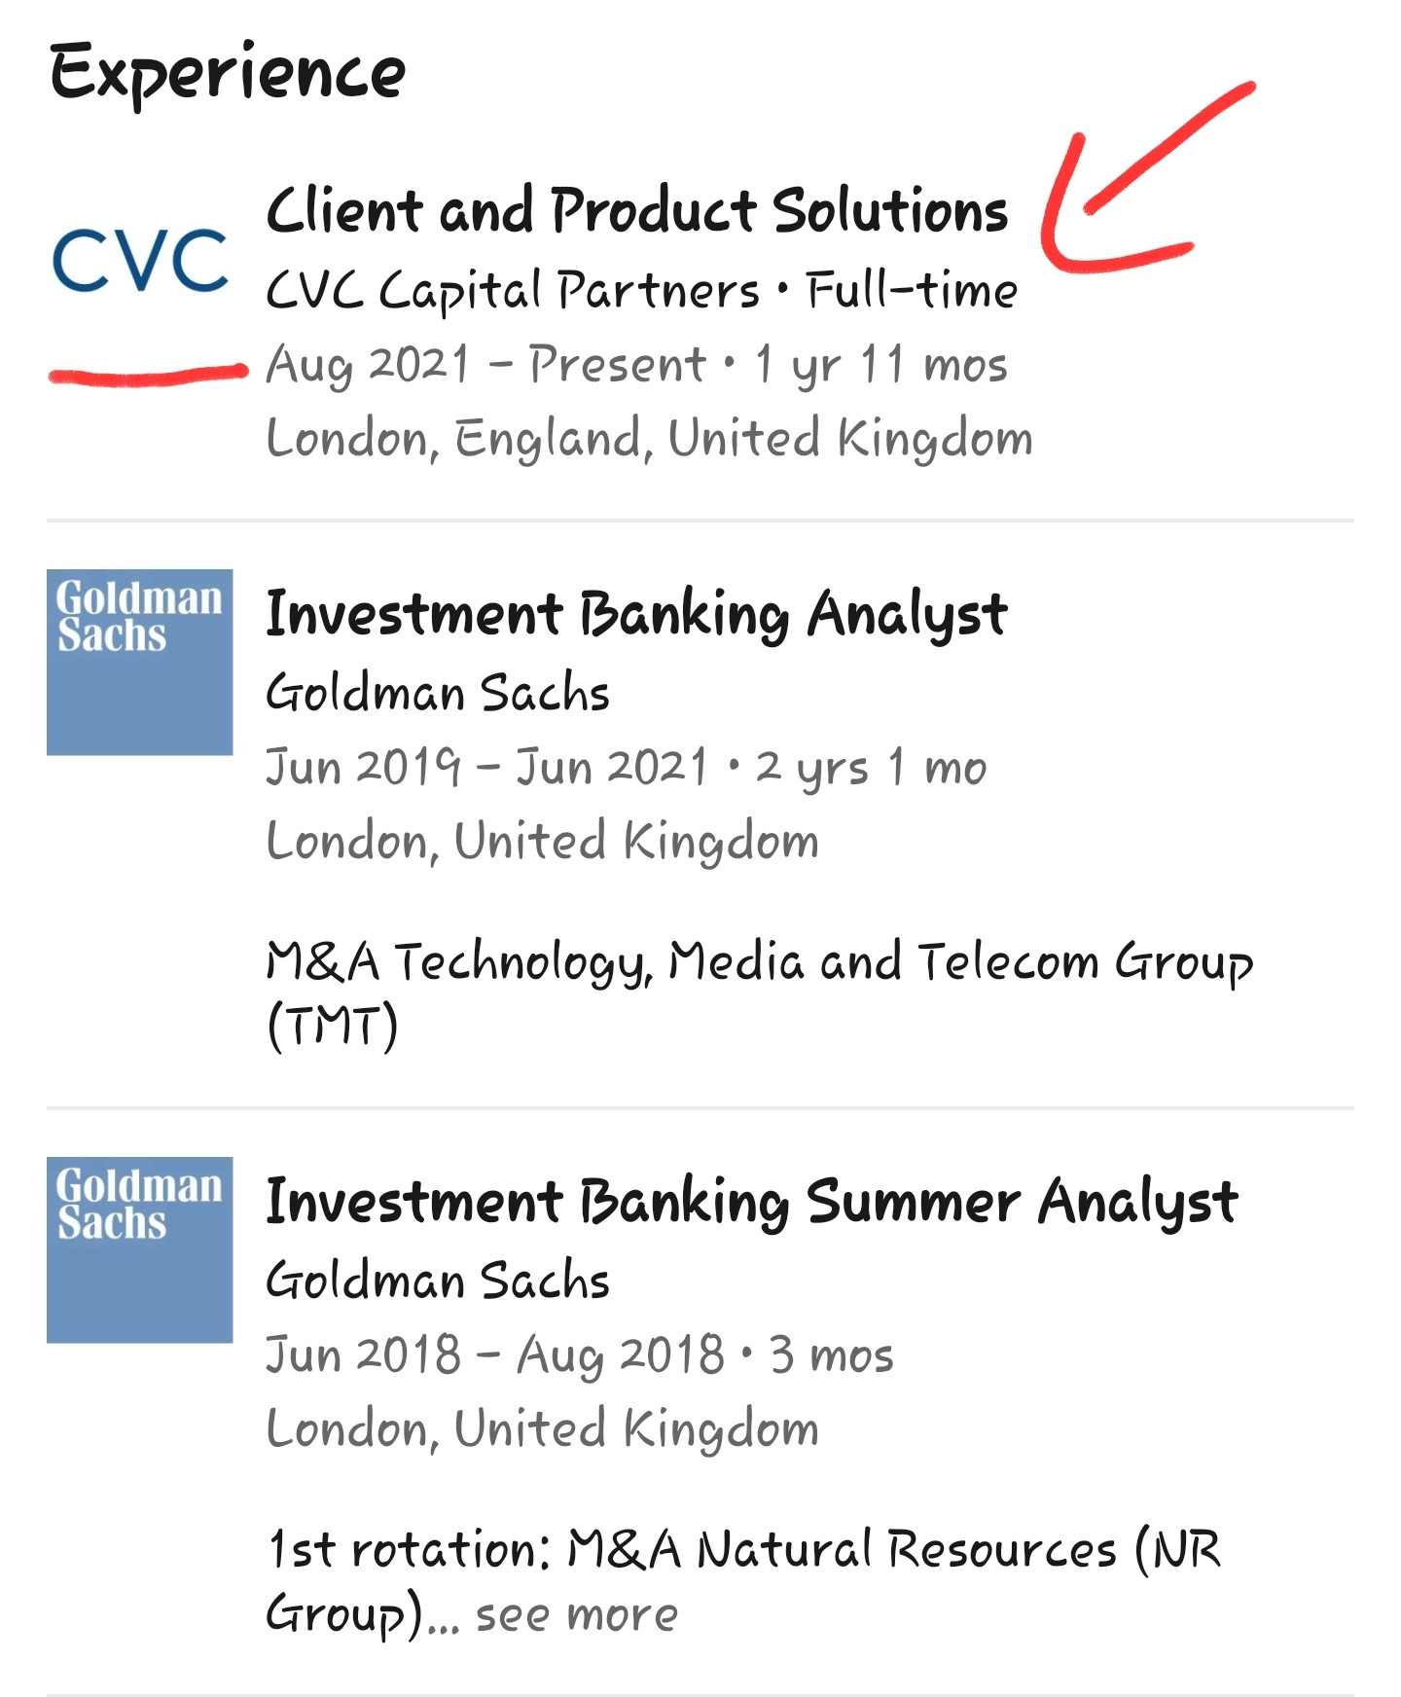The image size is (1401, 1697).
Task: Click the "1st rotation: M&A Natural Resources" text
Action: click(743, 1550)
